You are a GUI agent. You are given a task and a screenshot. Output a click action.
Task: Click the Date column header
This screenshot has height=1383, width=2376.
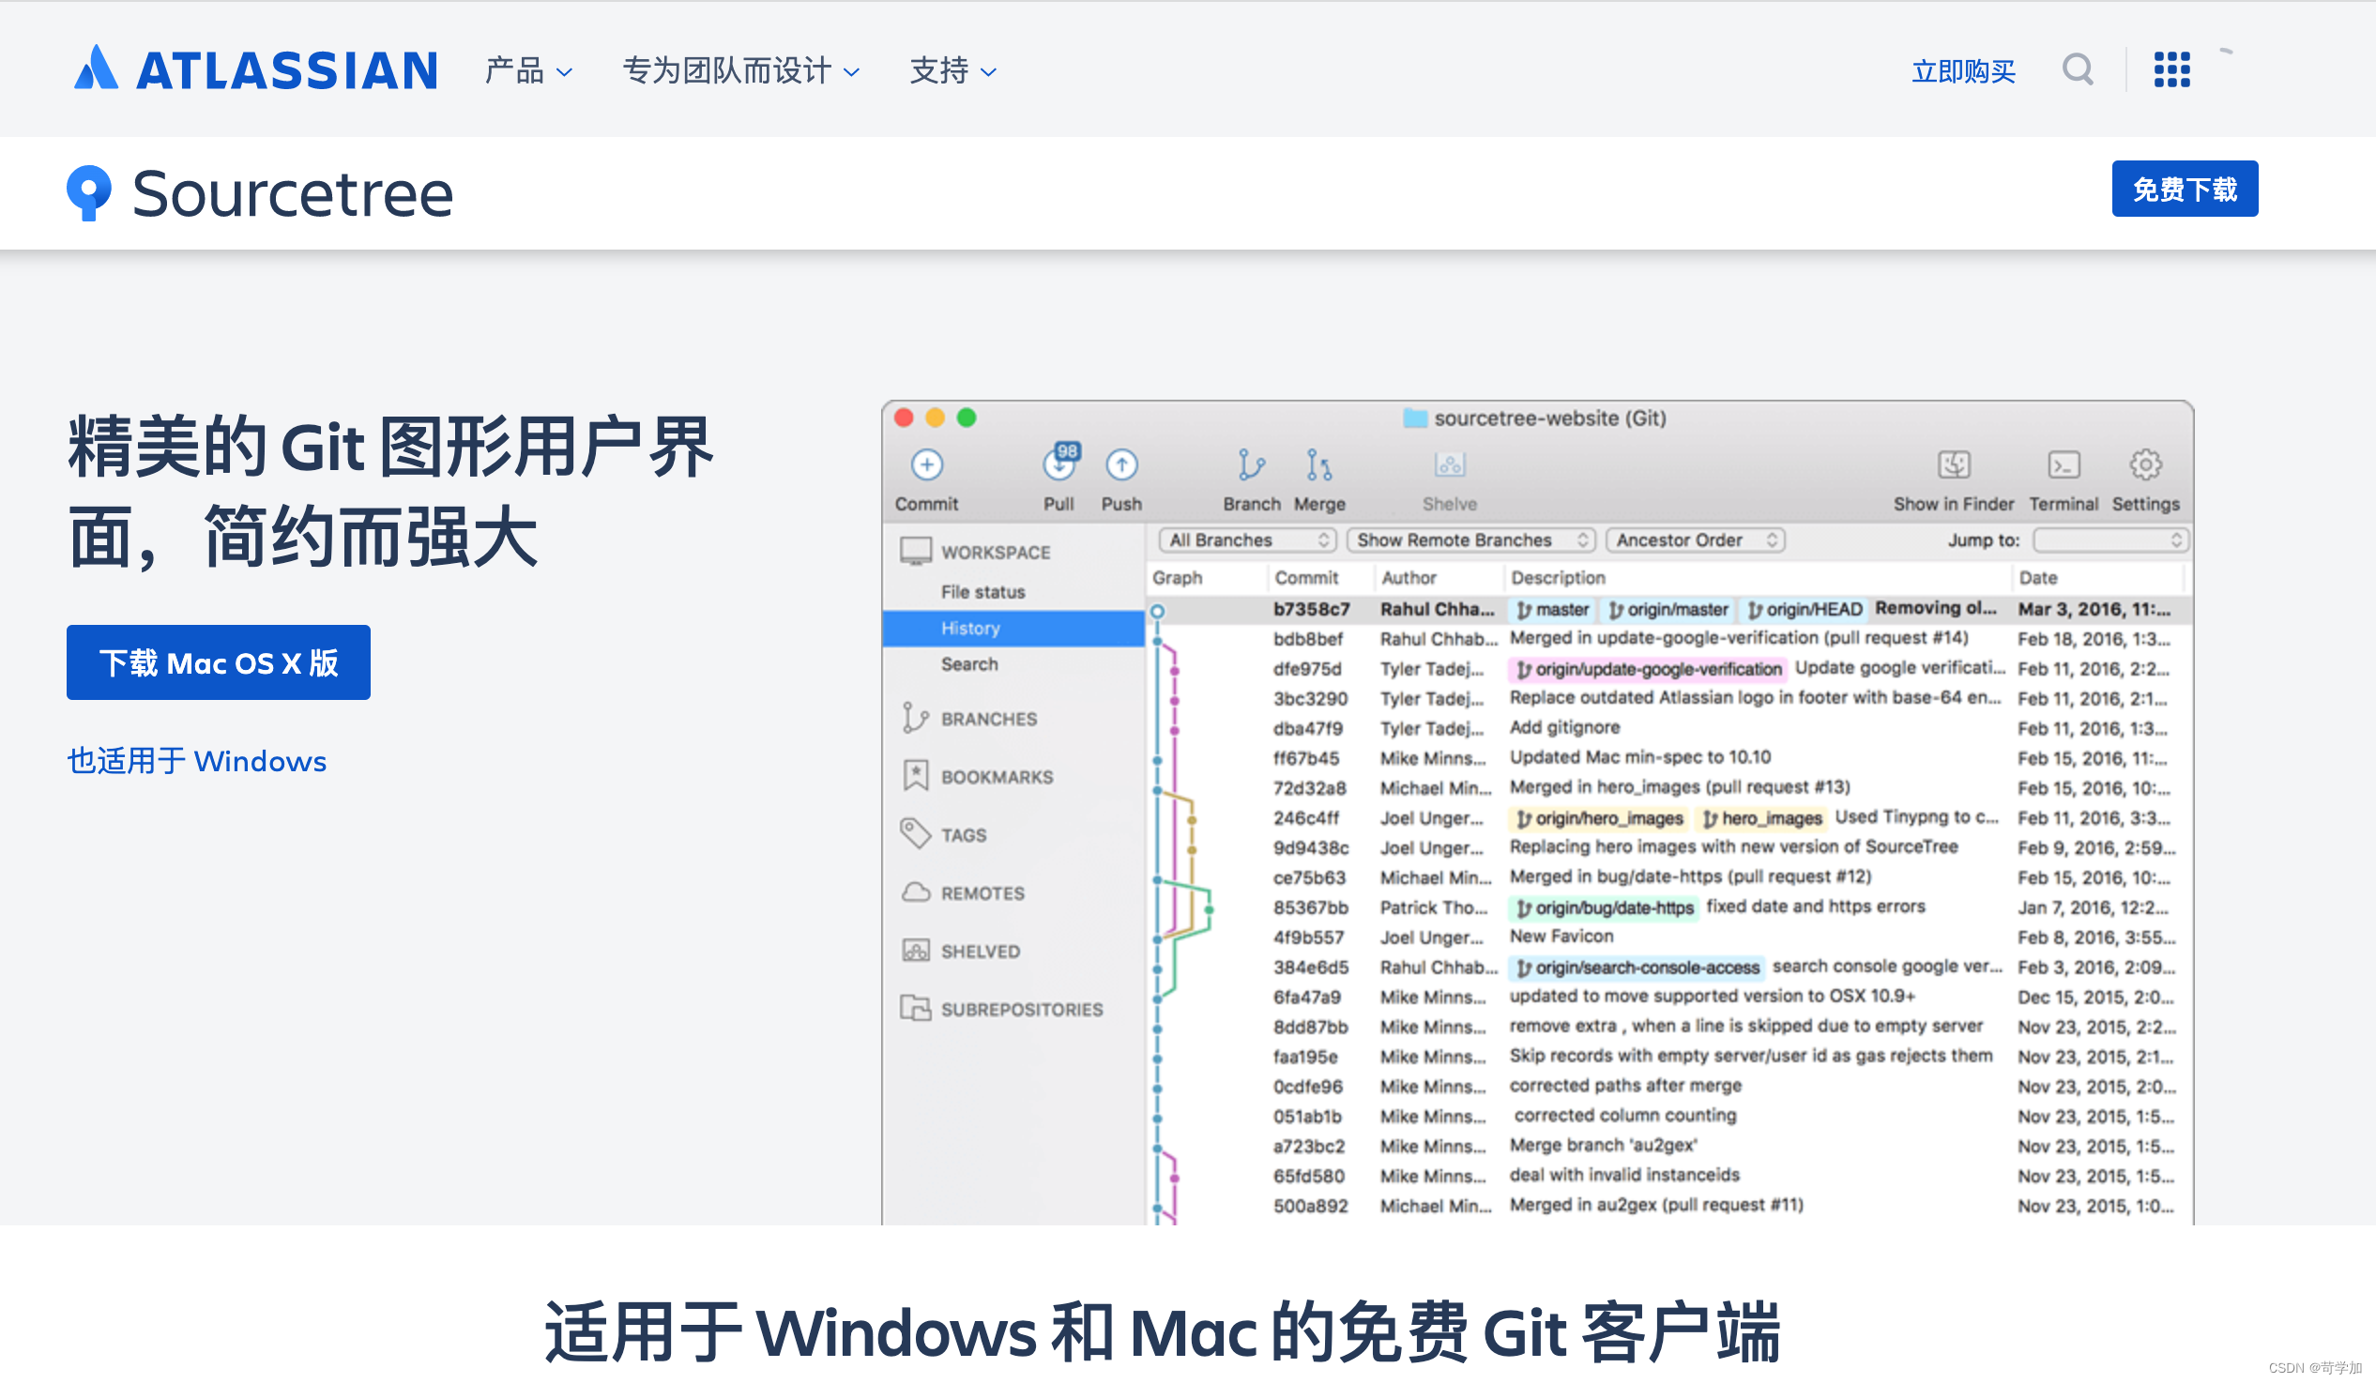(2037, 578)
